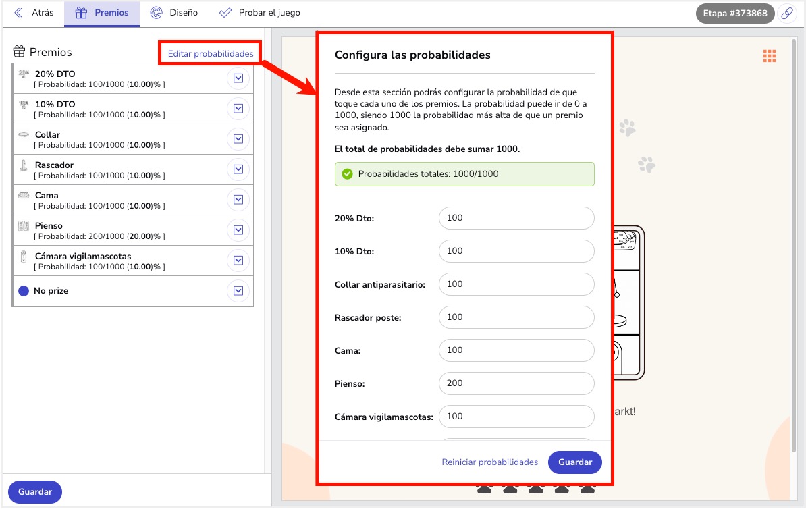Click the palette icon for Diseño

[x=156, y=13]
